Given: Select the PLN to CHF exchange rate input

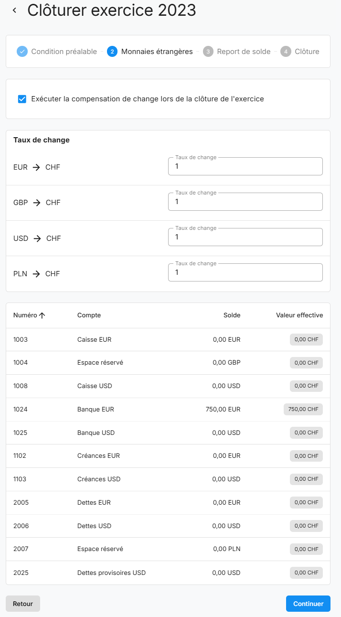Looking at the screenshot, I should (245, 272).
